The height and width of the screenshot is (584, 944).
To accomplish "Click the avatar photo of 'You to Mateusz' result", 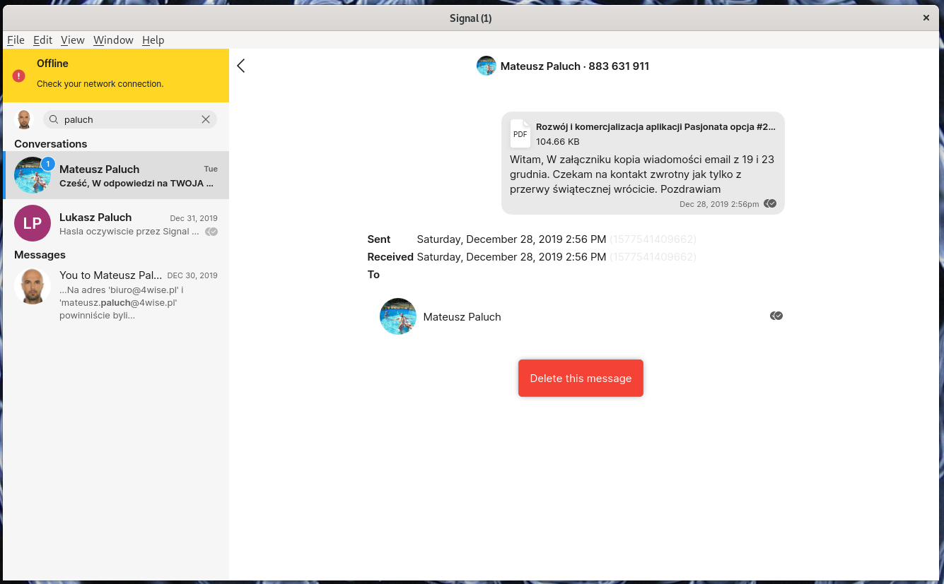I will pos(33,286).
